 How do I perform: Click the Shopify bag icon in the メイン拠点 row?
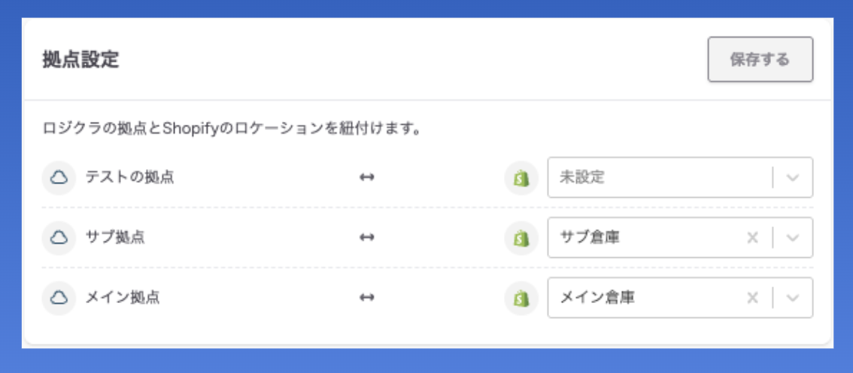pyautogui.click(x=521, y=299)
